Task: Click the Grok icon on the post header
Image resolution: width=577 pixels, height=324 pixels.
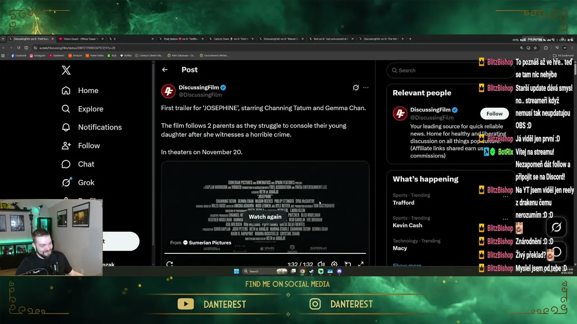Action: pos(356,88)
